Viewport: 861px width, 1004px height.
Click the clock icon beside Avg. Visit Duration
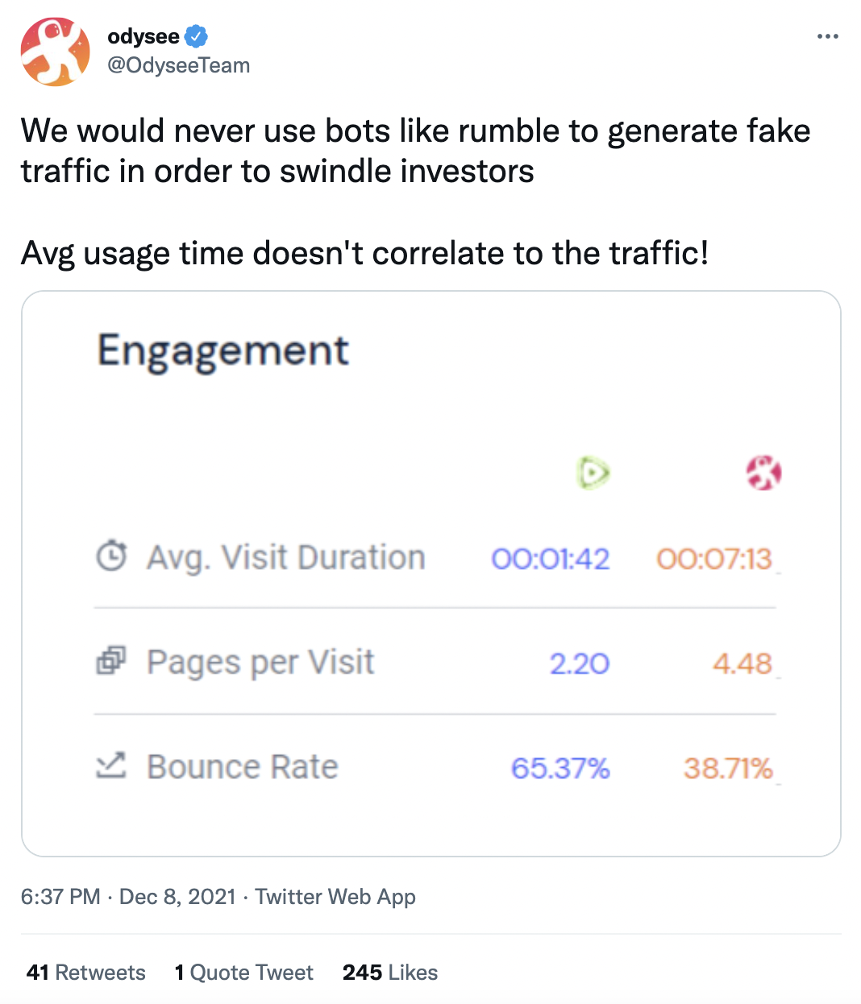point(111,556)
